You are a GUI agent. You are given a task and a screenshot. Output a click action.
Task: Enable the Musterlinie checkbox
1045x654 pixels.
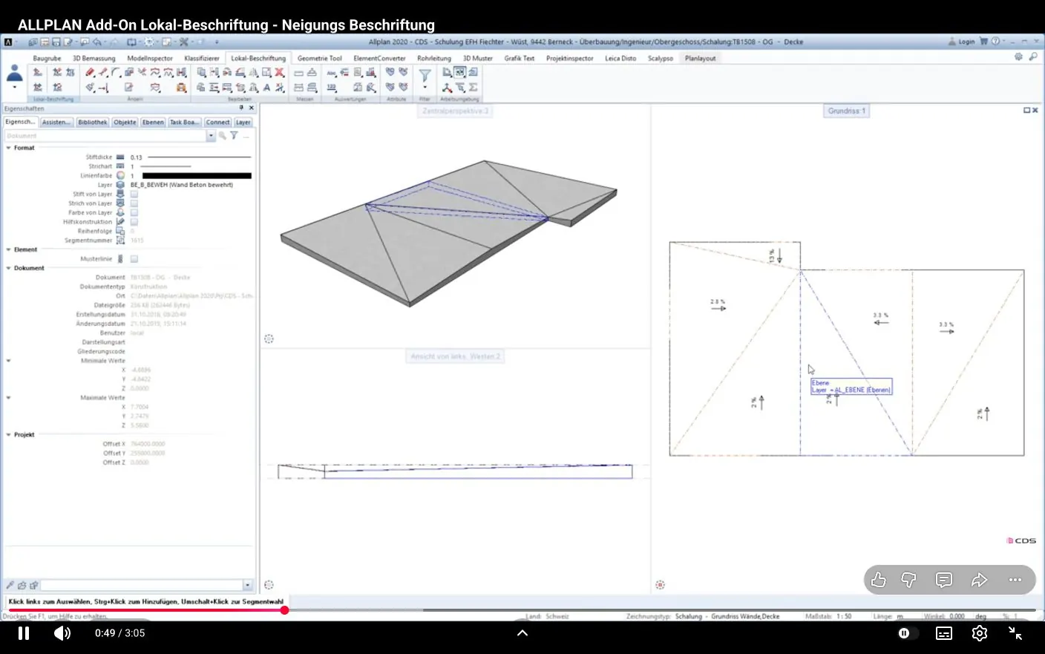tap(134, 259)
